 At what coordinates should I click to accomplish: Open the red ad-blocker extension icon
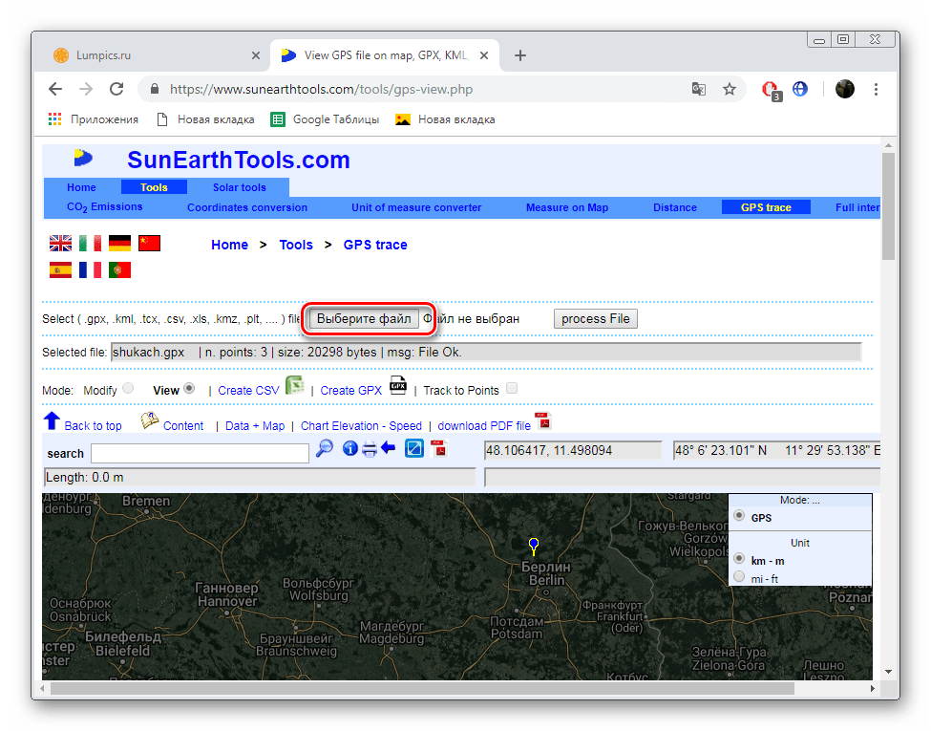pos(771,90)
